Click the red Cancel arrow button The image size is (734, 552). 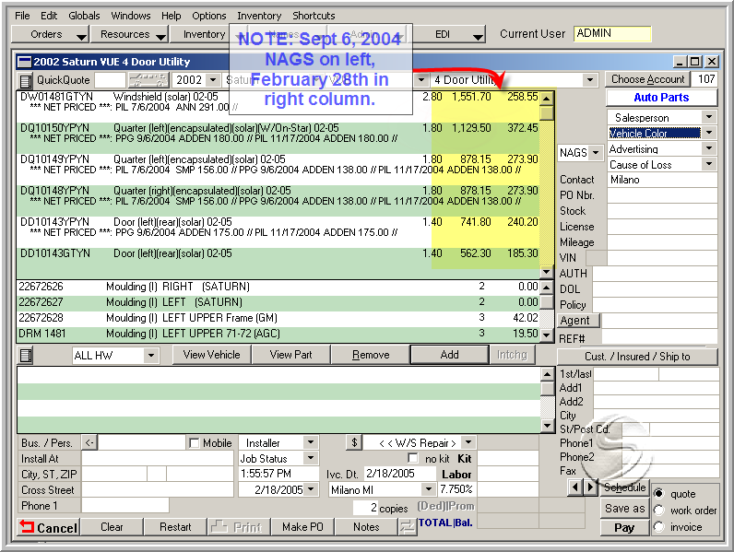48,527
